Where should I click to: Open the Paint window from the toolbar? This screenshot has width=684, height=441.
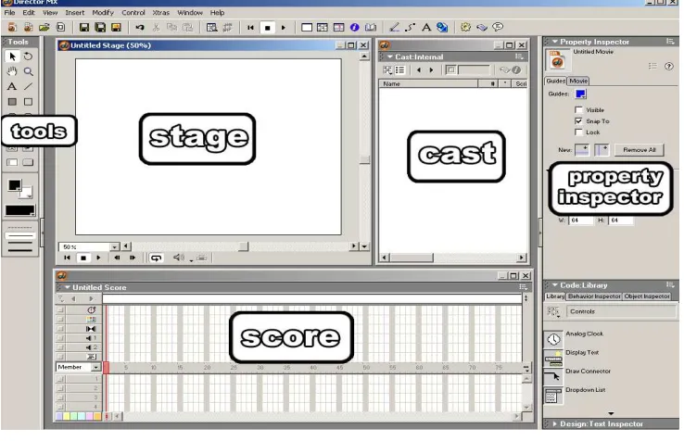pos(394,28)
